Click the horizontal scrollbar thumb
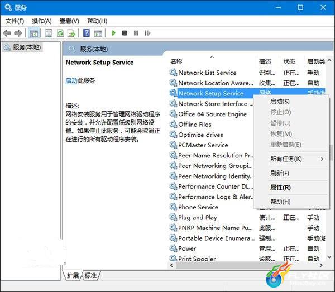The image size is (335, 292). click(224, 265)
